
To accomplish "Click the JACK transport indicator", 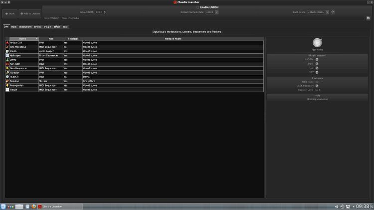I will pyautogui.click(x=317, y=86).
